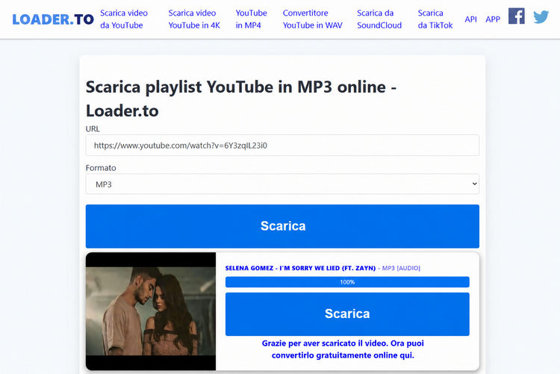This screenshot has width=560, height=374.
Task: Select 'Scarica da TikTok' nav item
Action: (x=435, y=19)
